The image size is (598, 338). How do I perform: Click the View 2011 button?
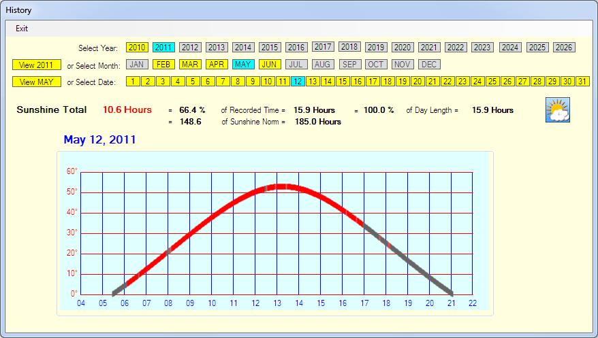37,65
